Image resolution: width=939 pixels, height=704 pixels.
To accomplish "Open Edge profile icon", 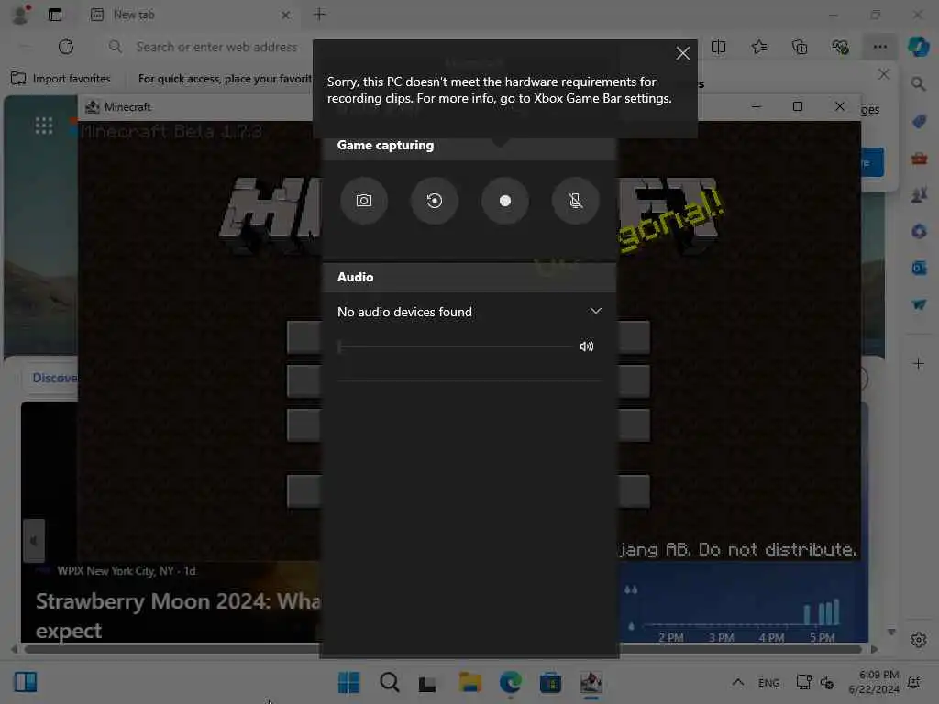I will 21,15.
